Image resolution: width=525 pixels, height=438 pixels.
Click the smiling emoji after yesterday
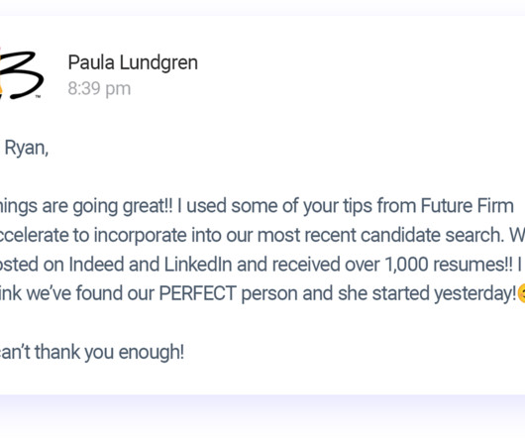tap(521, 293)
